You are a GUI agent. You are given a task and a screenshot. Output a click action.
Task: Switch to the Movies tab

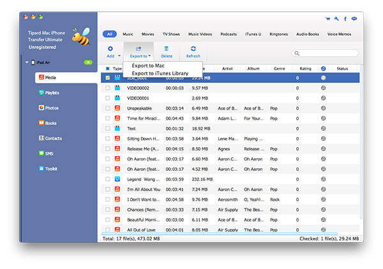[148, 34]
